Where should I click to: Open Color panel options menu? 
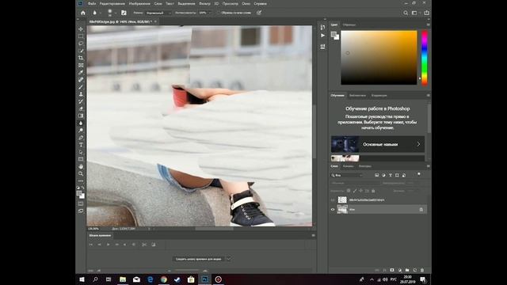click(x=428, y=25)
